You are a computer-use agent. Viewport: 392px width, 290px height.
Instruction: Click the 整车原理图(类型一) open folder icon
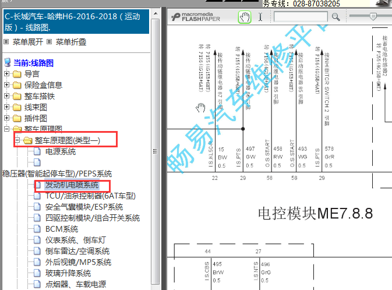(x=28, y=140)
